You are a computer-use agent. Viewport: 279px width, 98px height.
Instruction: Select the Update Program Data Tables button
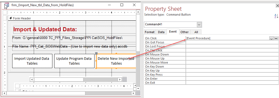coord(74,61)
